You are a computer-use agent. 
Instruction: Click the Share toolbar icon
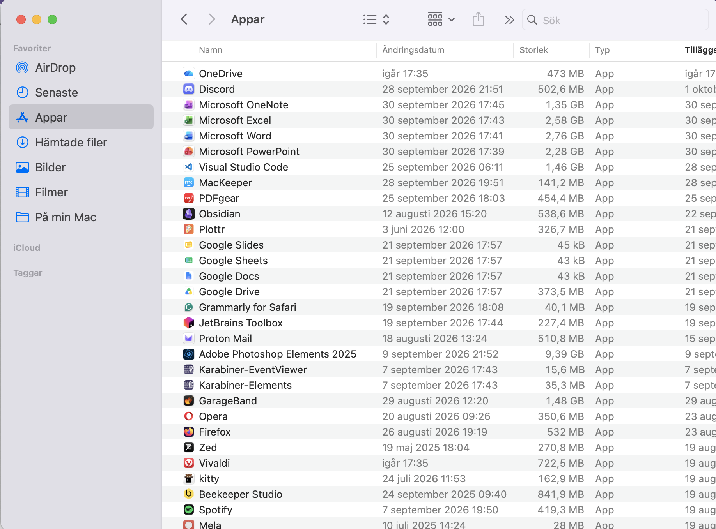(478, 19)
